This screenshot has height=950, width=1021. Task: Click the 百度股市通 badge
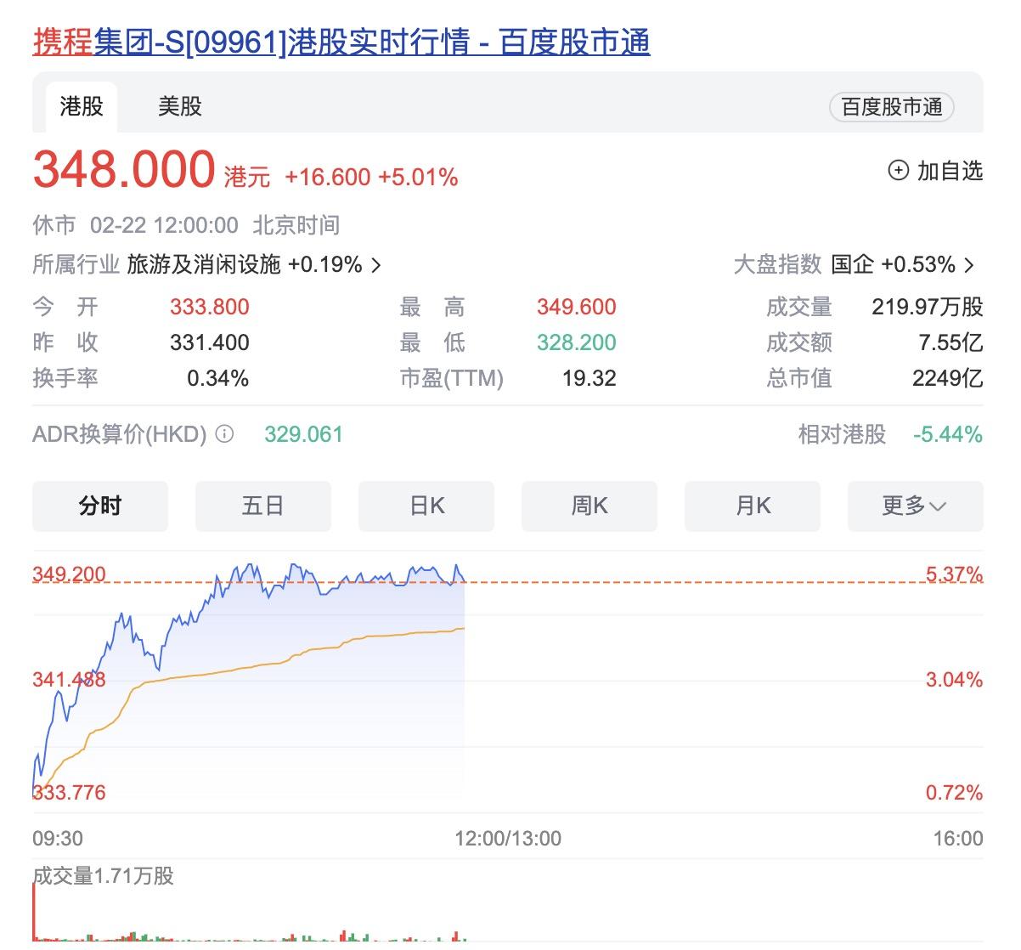tap(891, 107)
